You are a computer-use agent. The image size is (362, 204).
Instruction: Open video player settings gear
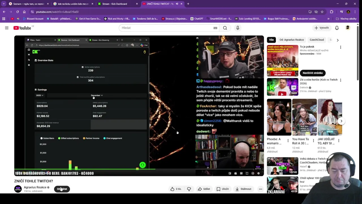click(258, 173)
